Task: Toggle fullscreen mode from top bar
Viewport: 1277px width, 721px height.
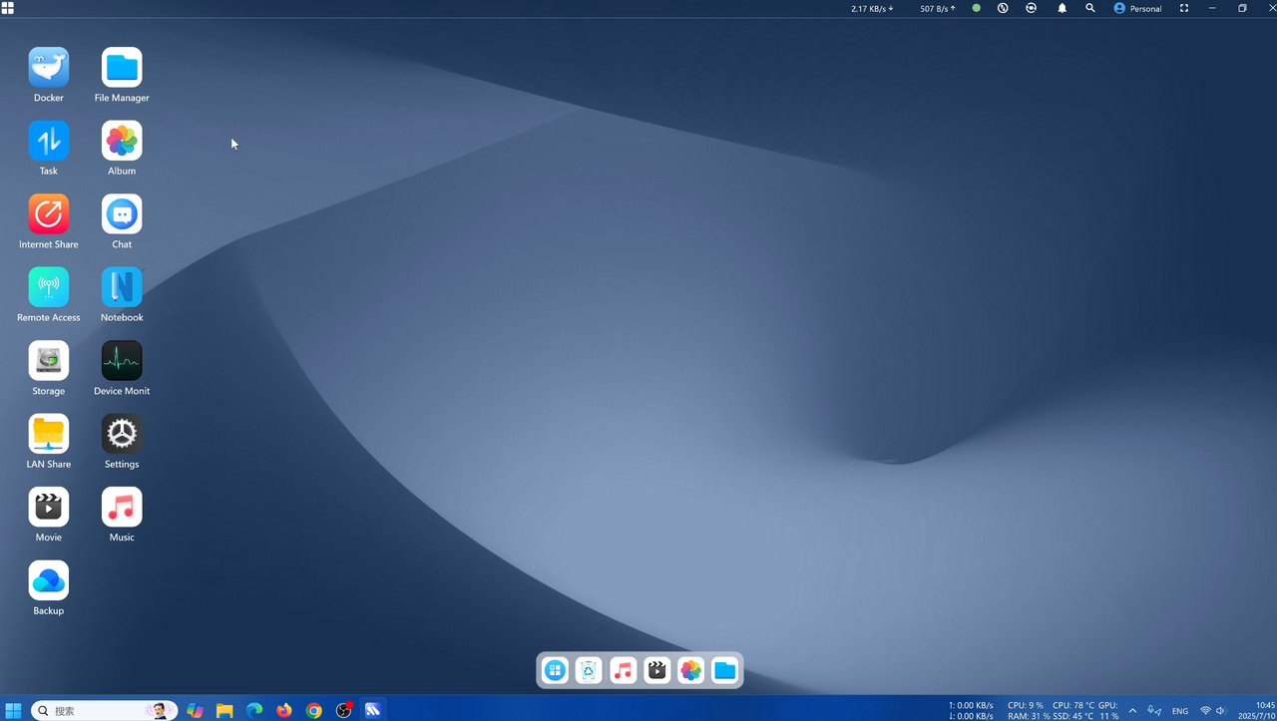Action: (1184, 8)
